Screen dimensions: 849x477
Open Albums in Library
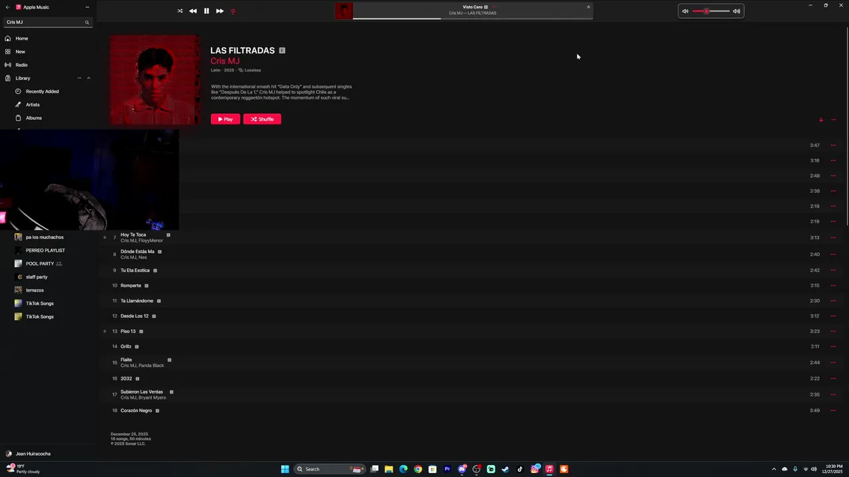34,118
